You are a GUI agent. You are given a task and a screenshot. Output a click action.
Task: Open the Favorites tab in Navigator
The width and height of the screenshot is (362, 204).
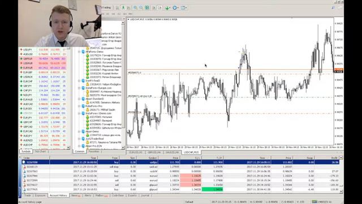tap(94, 151)
